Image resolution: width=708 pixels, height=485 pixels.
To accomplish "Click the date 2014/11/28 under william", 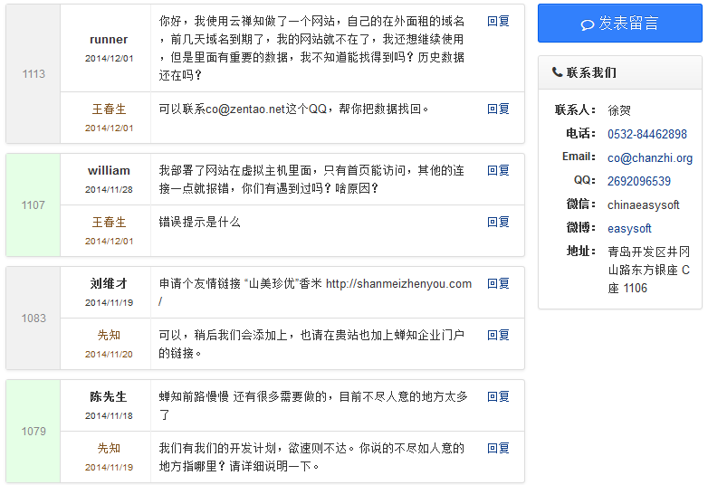I will click(109, 189).
